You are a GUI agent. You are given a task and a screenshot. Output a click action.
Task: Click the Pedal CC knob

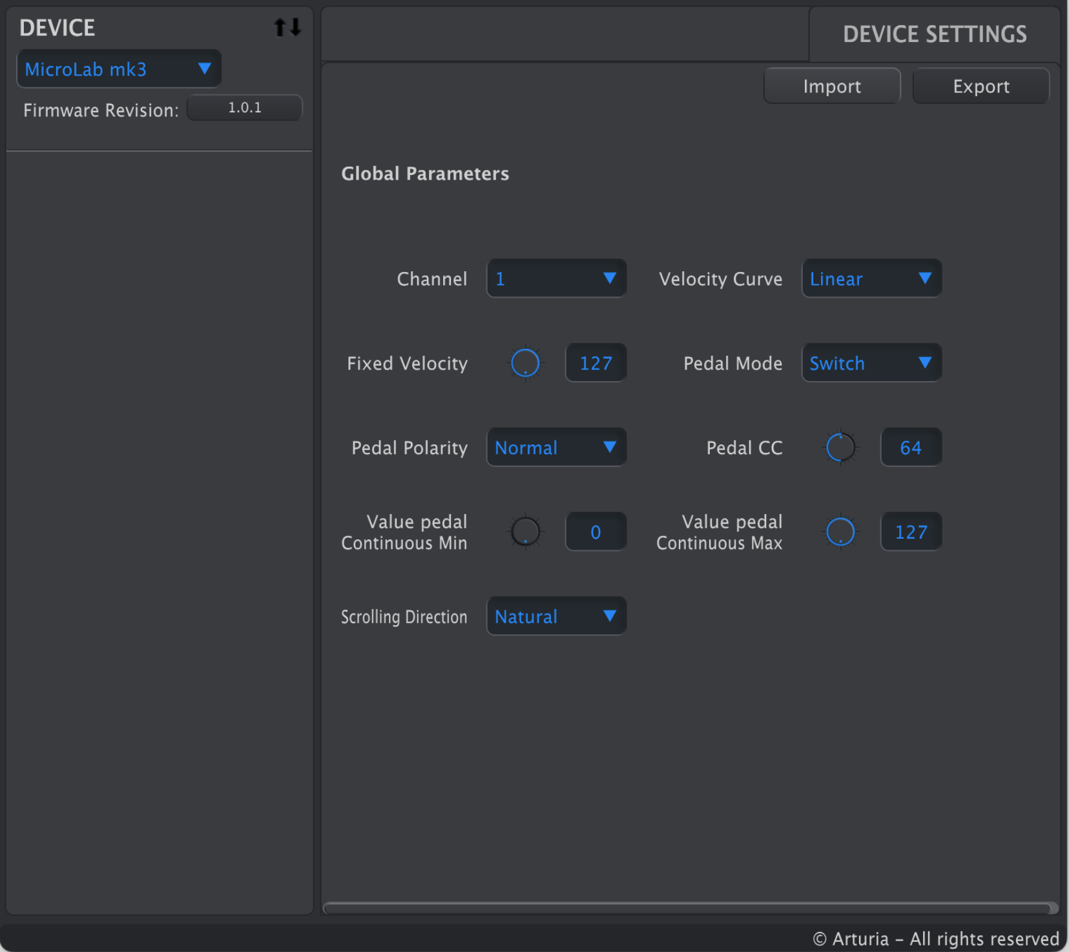click(840, 448)
